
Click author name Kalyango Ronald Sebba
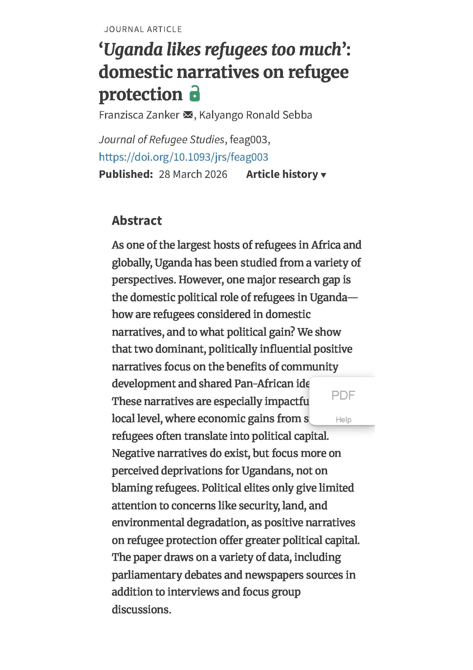click(255, 115)
